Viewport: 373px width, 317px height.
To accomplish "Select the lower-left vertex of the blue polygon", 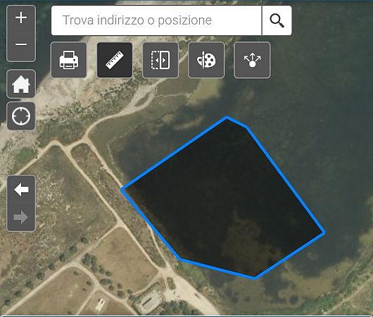I will [180, 259].
